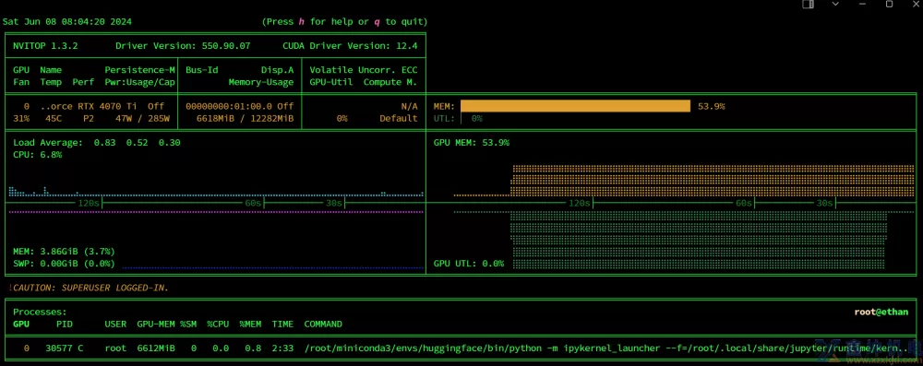Click 'Driver Version: 550.90.07'

click(183, 45)
